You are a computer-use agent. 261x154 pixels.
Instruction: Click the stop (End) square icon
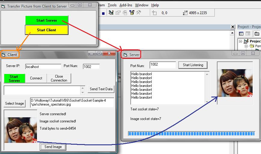pos(103,13)
